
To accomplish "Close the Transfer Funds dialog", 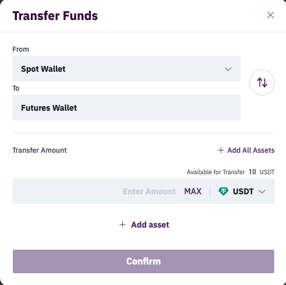I will pos(271,15).
